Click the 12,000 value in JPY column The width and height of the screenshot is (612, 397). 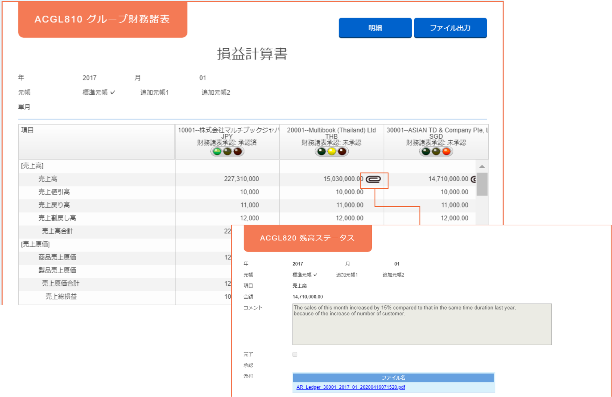[x=249, y=218]
